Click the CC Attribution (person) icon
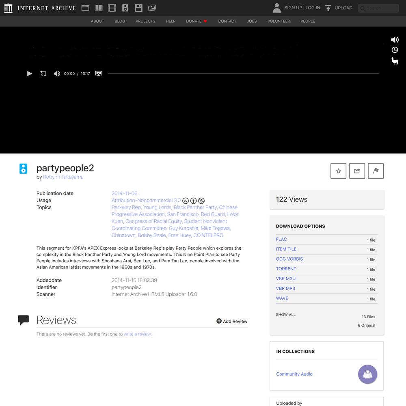Viewport: 406px width, 406px height. [x=193, y=201]
